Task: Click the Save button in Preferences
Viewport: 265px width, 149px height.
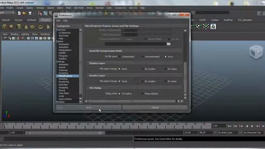Action: [89, 108]
